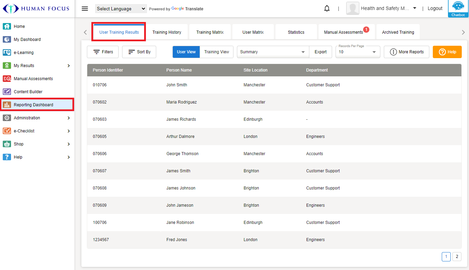
Task: Open the Archived Training tab
Action: [398, 32]
